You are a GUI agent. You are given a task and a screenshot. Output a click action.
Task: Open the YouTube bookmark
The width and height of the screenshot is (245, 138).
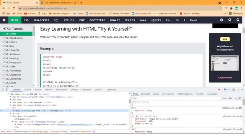click(x=30, y=14)
